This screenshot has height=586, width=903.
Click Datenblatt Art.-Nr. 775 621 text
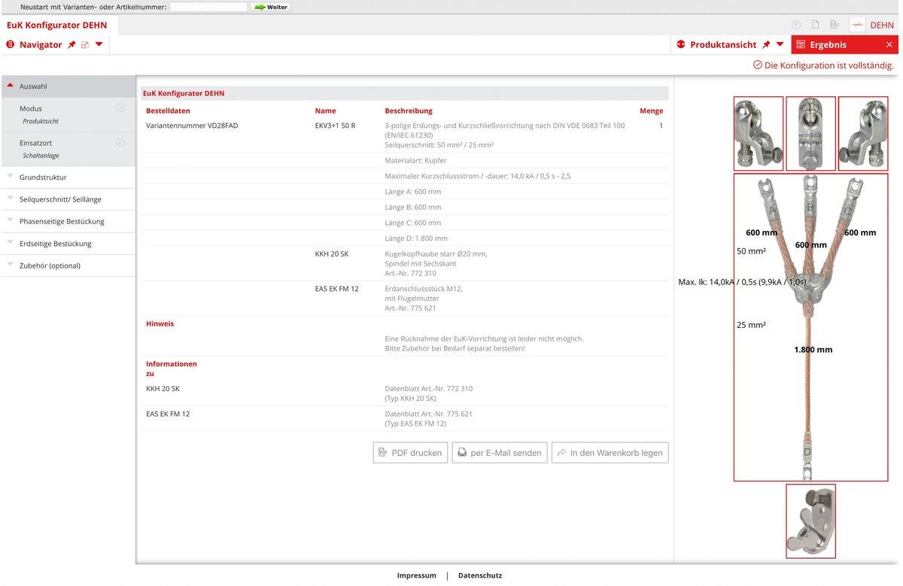(429, 414)
